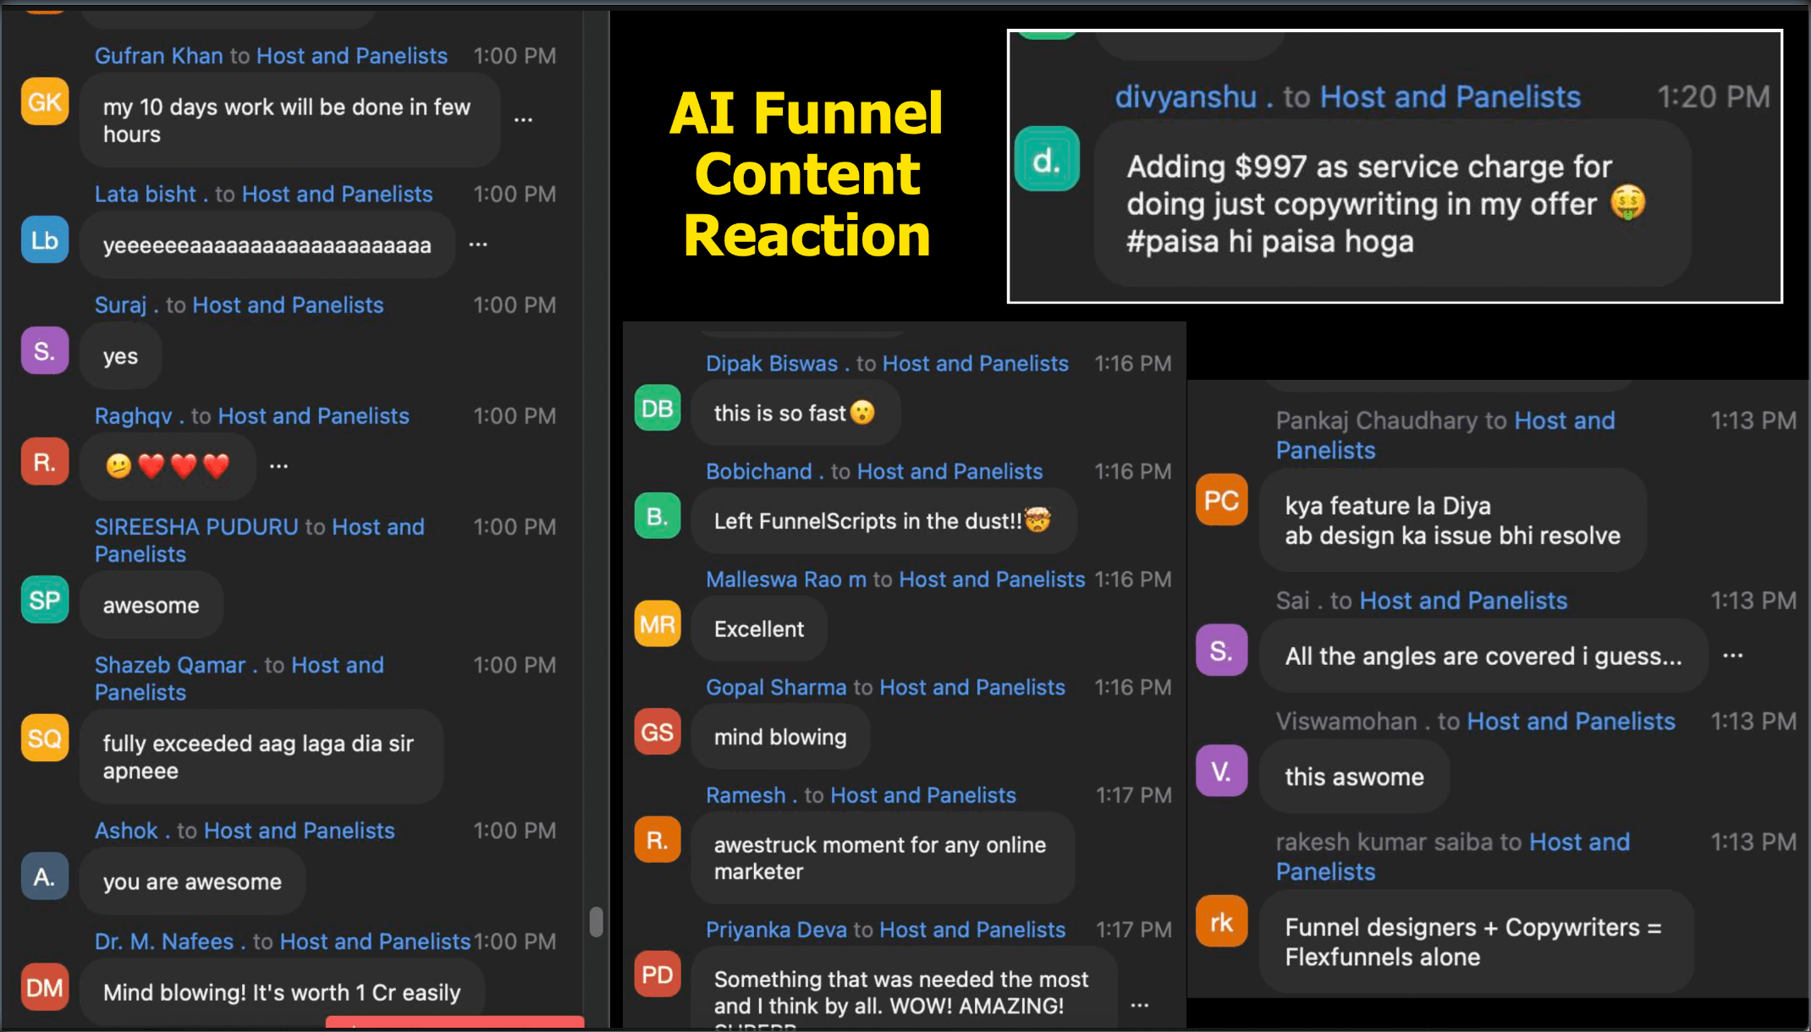Click the 'Left FunnelScripts in the dust' message
Image resolution: width=1811 pixels, height=1032 pixels.
click(881, 521)
